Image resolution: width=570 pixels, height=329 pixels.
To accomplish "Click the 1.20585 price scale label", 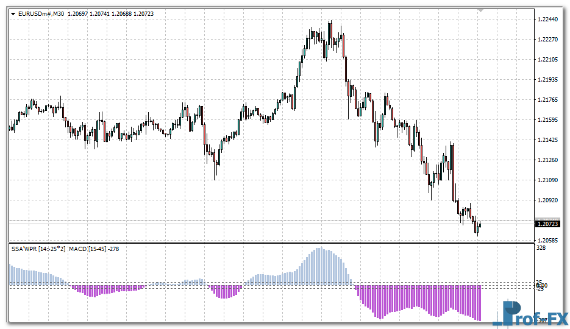I will (549, 241).
